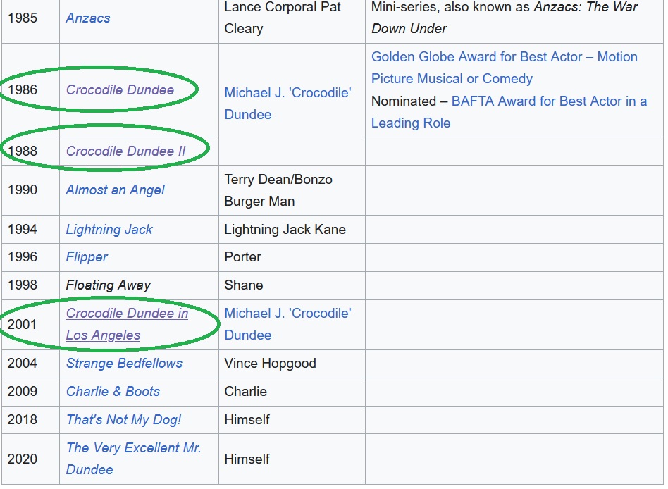Image resolution: width=668 pixels, height=489 pixels.
Task: Open the Lightning Jack link
Action: click(x=109, y=229)
